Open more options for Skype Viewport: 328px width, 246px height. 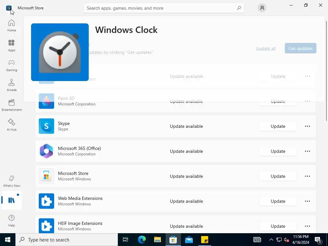coord(307,126)
